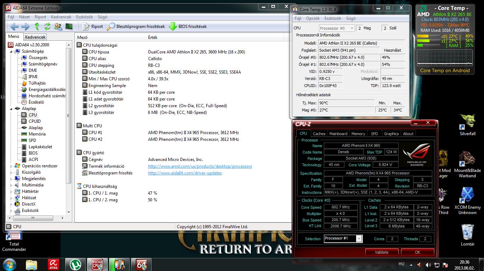Viewport: 484px width, 271px height.
Task: Click BIOS frissítések toolbar button
Action: pyautogui.click(x=187, y=27)
